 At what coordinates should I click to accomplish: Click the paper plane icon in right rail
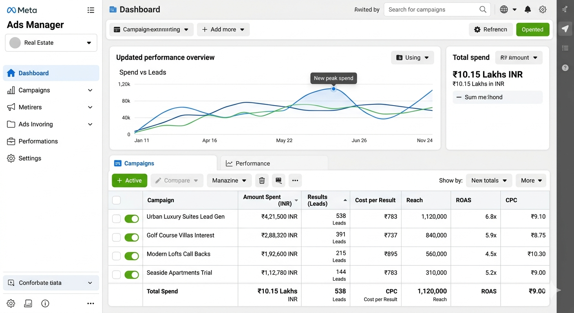565,29
